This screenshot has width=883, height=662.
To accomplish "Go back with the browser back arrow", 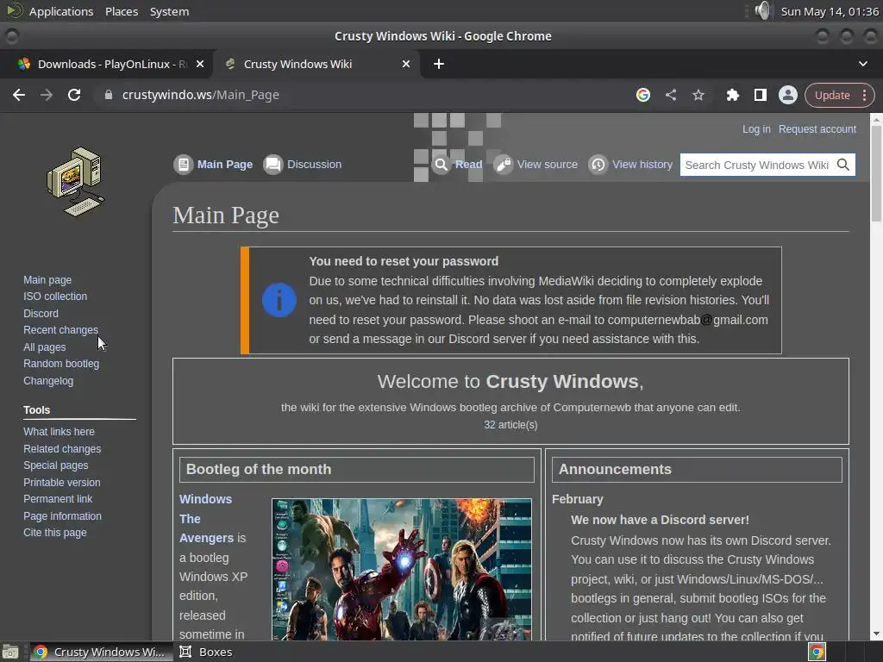I will click(19, 95).
